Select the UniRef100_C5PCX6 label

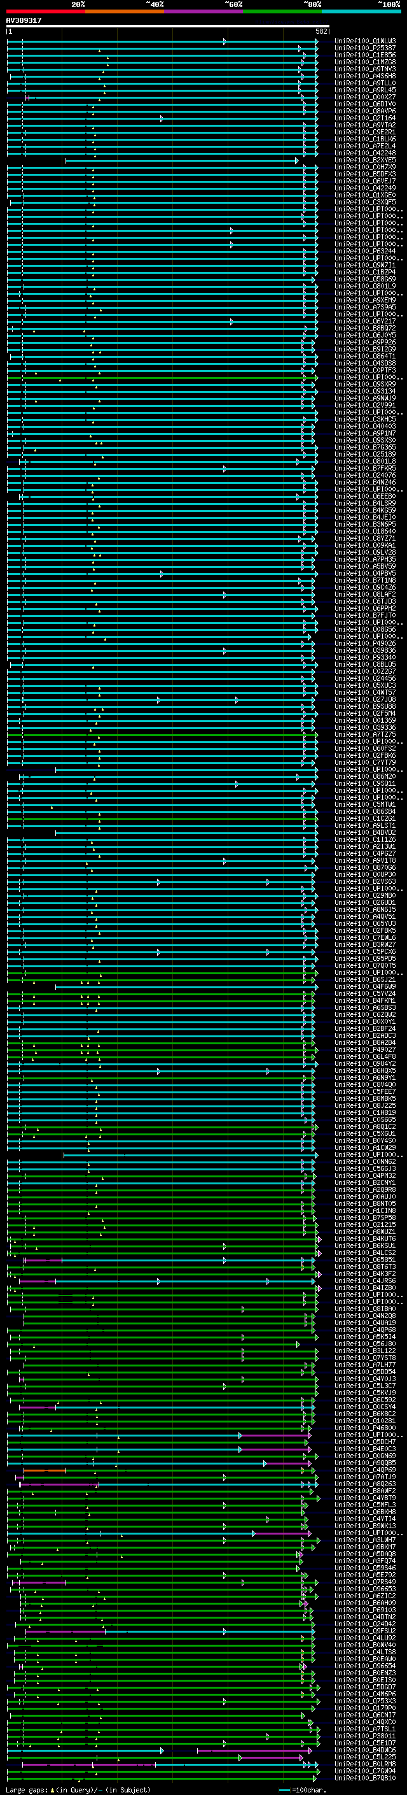tap(365, 952)
